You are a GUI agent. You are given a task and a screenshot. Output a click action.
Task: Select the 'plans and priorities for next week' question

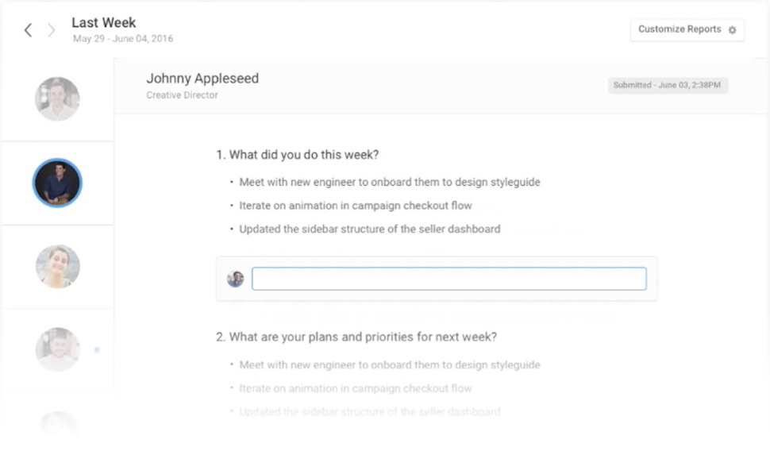click(x=356, y=337)
